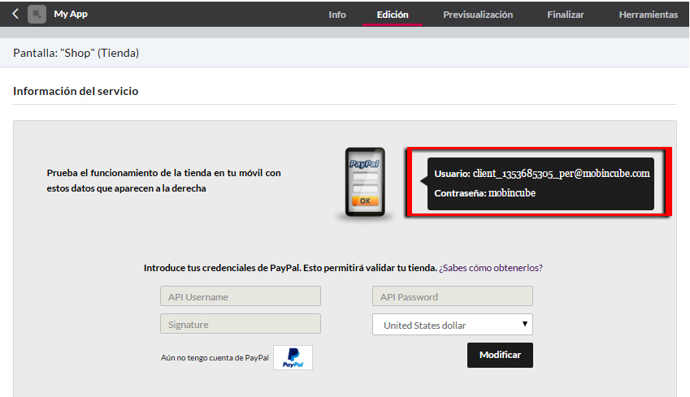Click 'Aún no tengo cuenta de PayPal' text
This screenshot has height=397, width=690.
[x=215, y=358]
